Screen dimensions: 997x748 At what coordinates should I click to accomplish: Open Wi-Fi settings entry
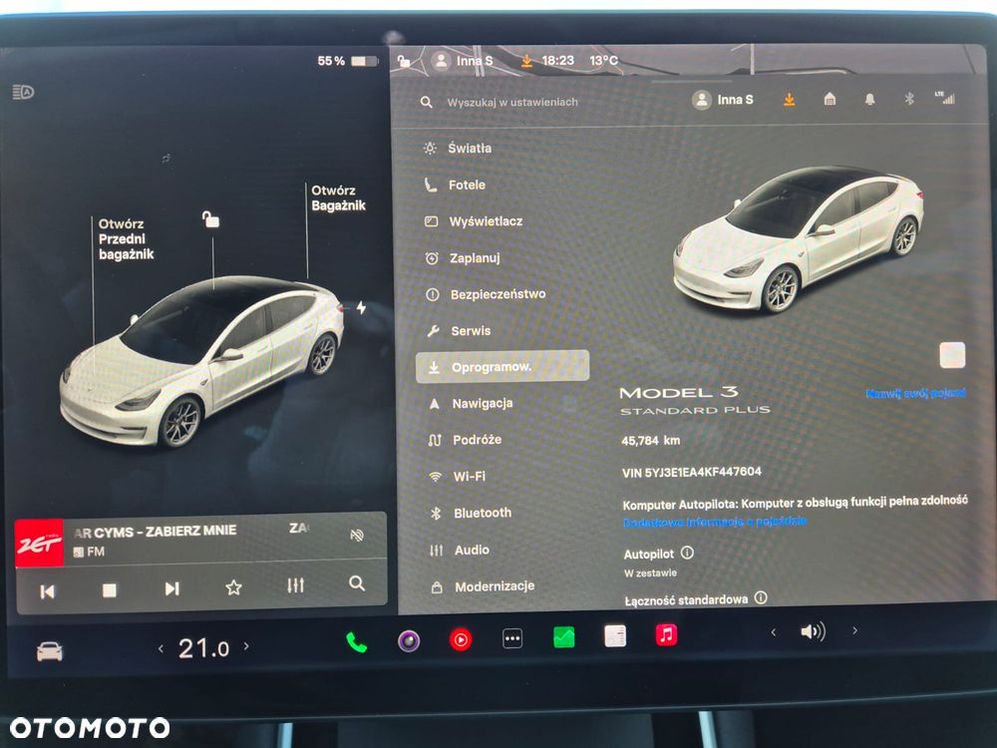[x=458, y=477]
